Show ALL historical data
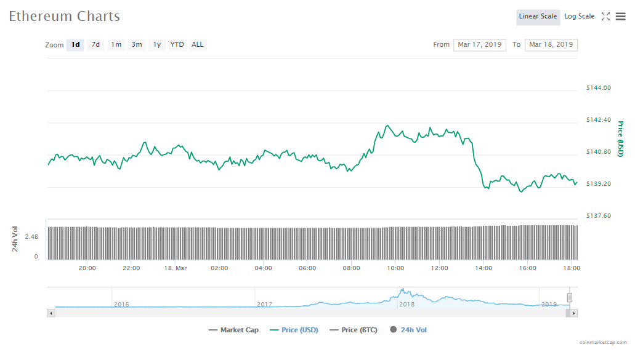635x352 pixels. click(x=197, y=45)
